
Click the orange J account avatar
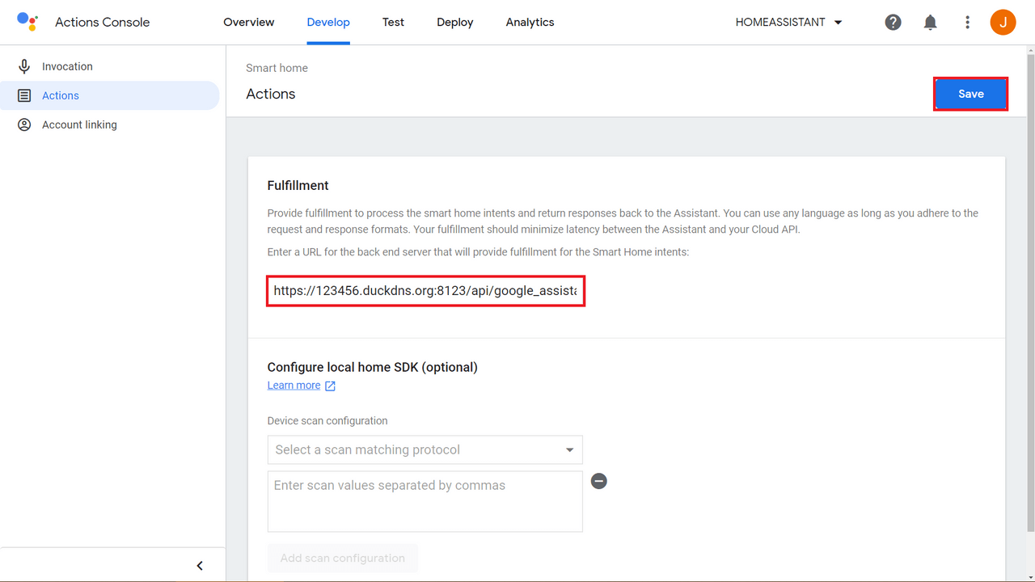click(x=1003, y=23)
